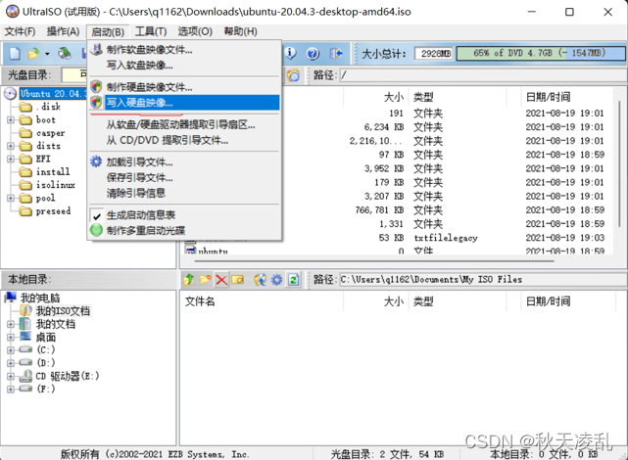Choose 写入软盘映像... menu entry
628x460 pixels.
[x=184, y=66]
